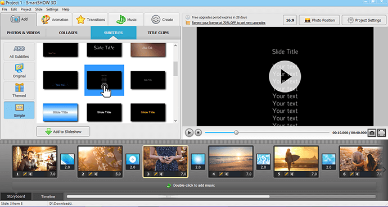Open the Help menu
388x207 pixels.
66,10
